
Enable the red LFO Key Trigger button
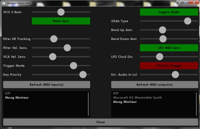(169, 66)
